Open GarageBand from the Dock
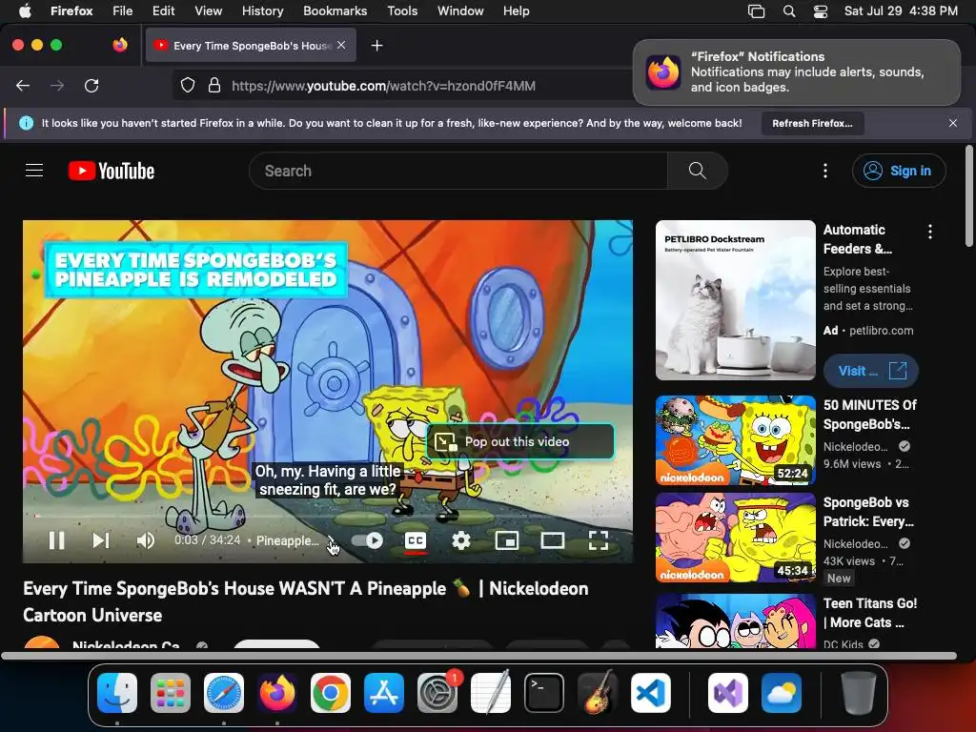 click(x=598, y=693)
